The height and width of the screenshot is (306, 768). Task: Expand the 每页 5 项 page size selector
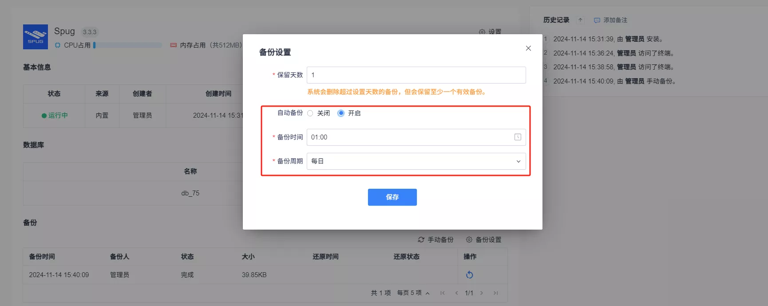pos(413,293)
